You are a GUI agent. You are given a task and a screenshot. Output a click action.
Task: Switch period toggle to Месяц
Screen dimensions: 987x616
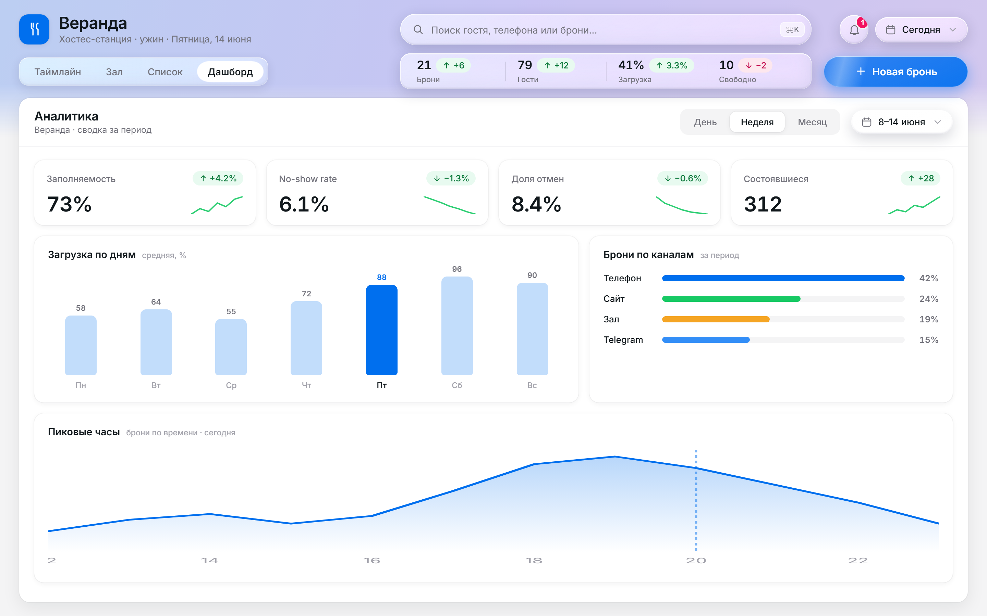click(x=812, y=122)
